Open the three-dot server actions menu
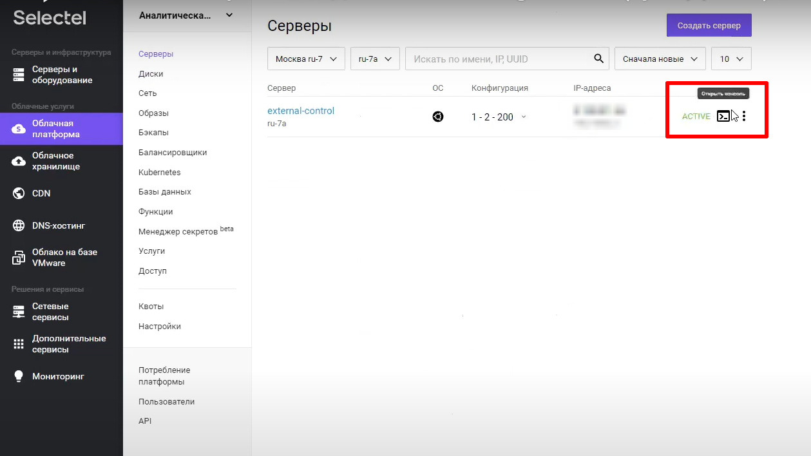This screenshot has height=456, width=811. pos(744,117)
